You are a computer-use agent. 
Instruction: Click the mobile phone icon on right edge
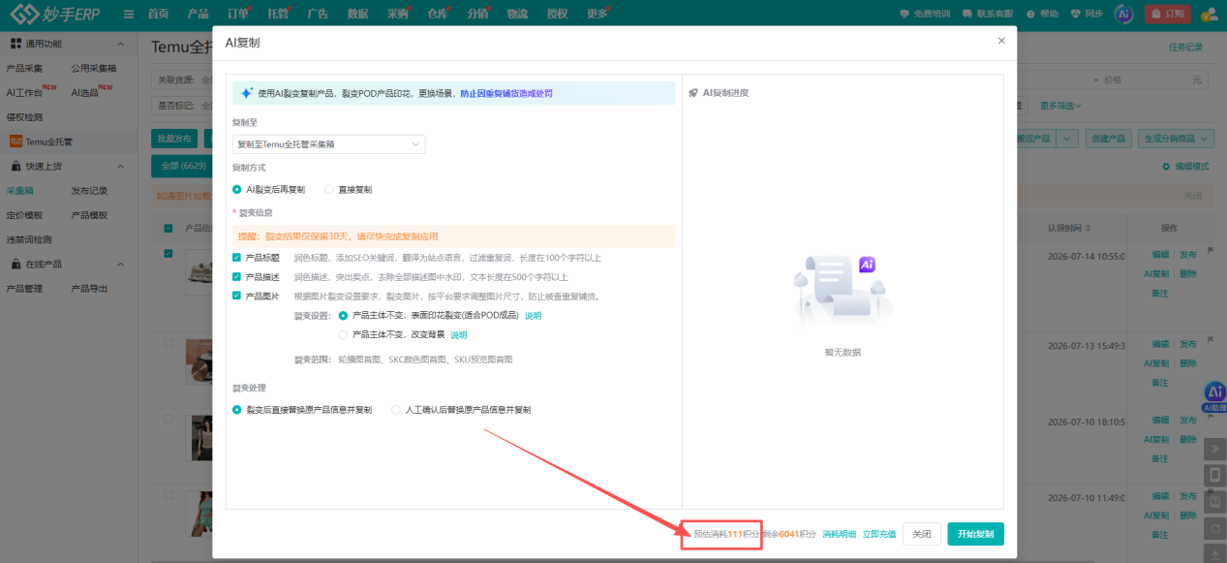(1214, 476)
